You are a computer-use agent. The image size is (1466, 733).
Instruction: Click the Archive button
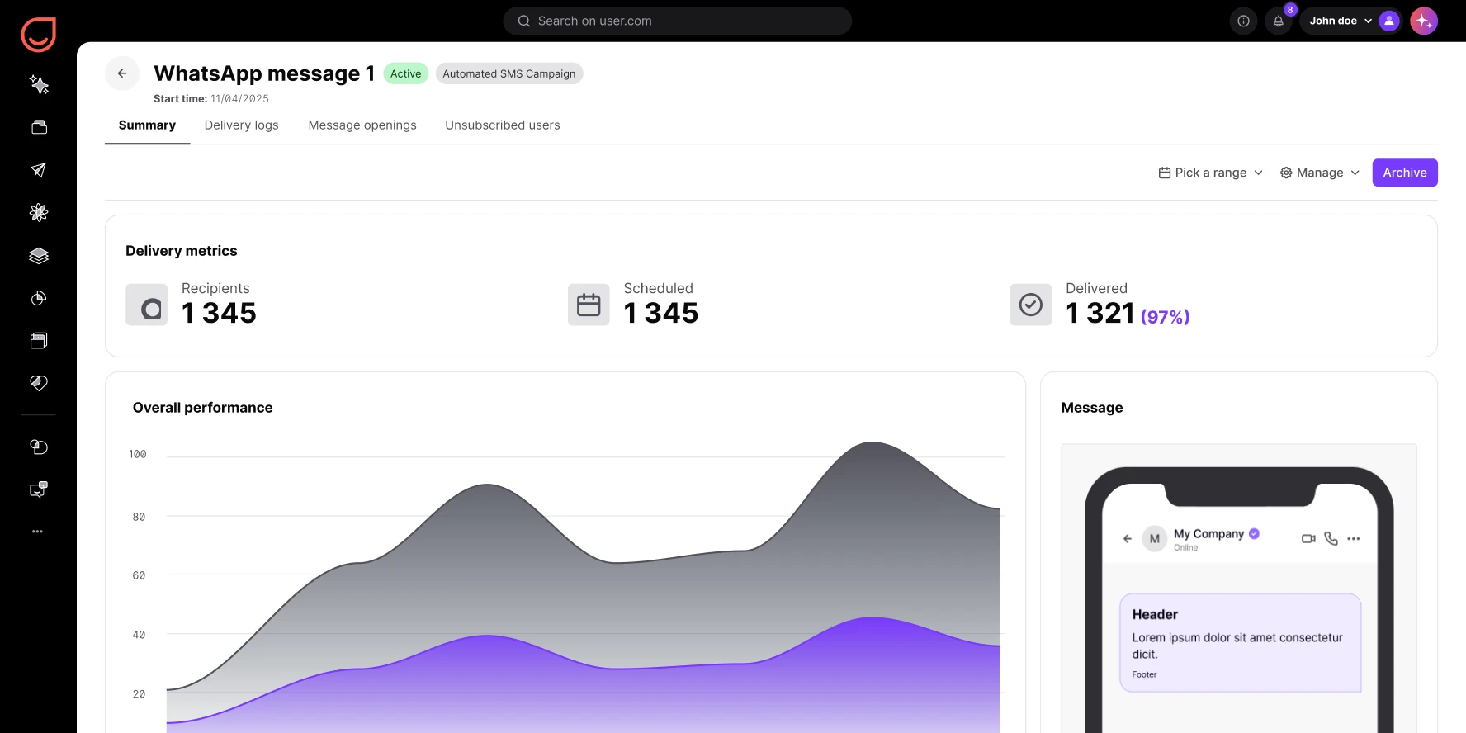(1405, 173)
